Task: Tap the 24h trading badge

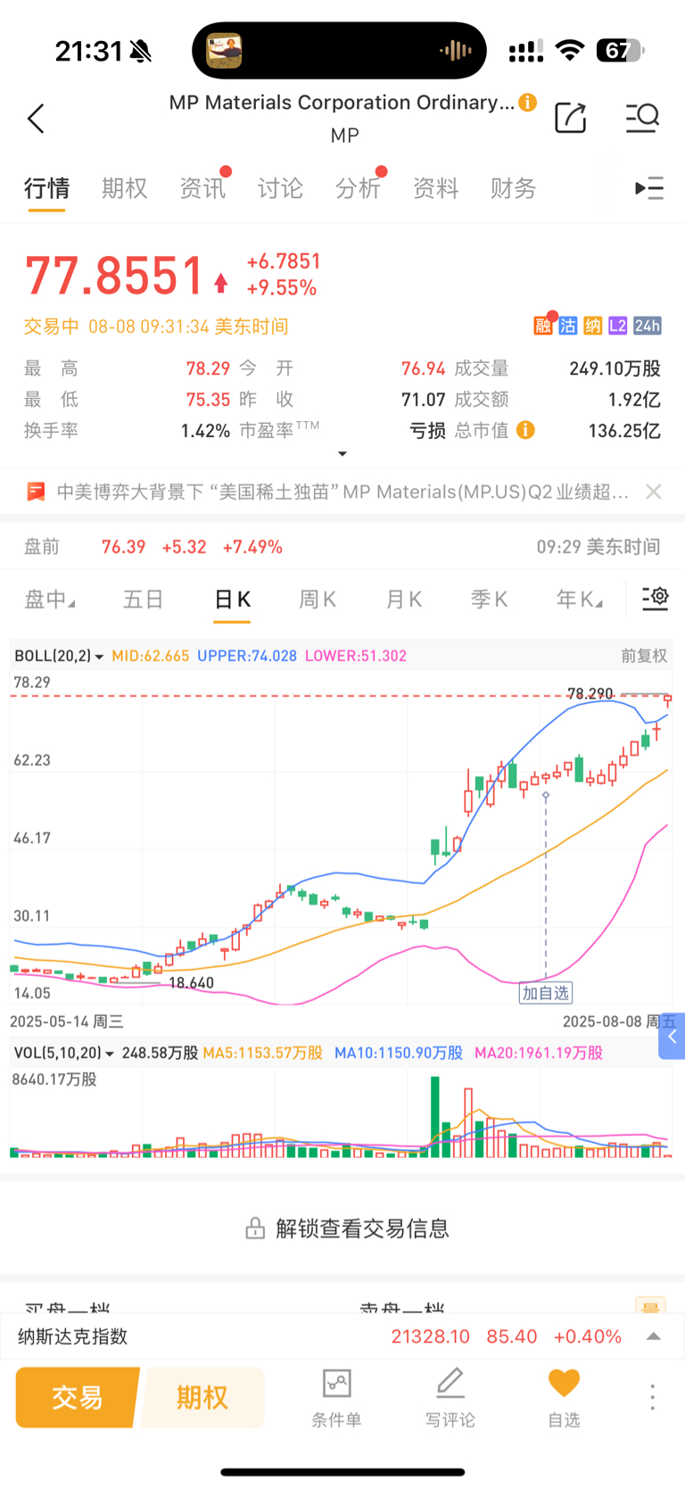Action: point(648,326)
